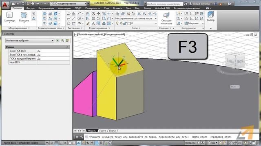Open the annotation scale 500 dropdown
The width and height of the screenshot is (261, 146).
point(213,143)
